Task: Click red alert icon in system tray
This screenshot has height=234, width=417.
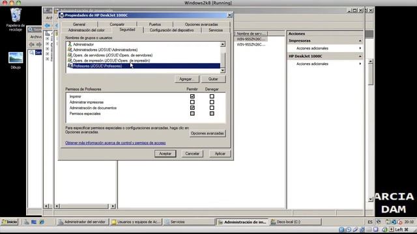Action: point(399,222)
